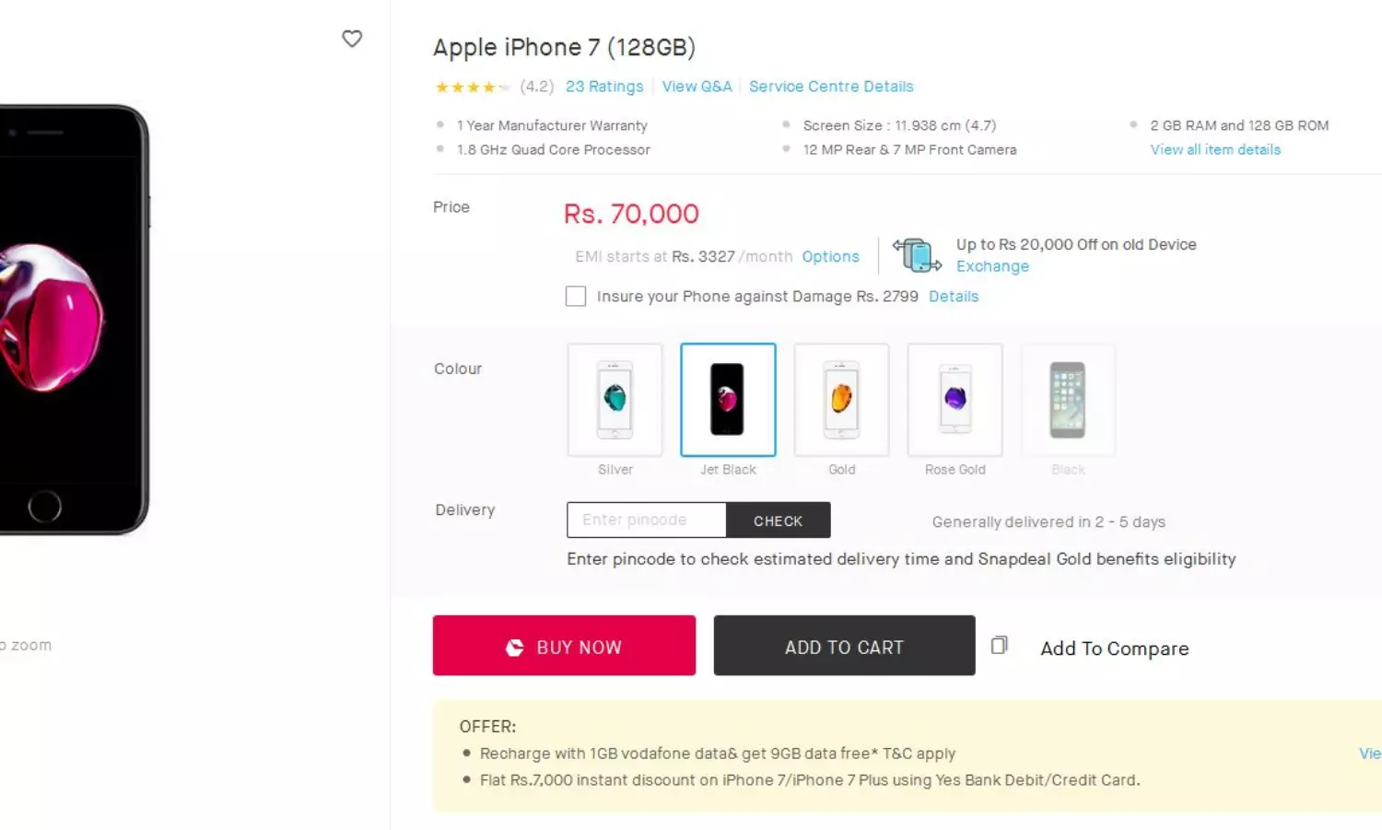Click the wishlist heart icon
This screenshot has width=1382, height=830.
coord(352,39)
